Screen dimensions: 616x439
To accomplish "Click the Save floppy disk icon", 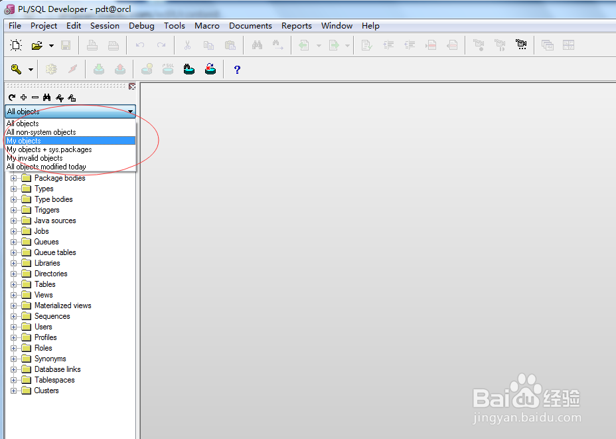I will pos(66,45).
